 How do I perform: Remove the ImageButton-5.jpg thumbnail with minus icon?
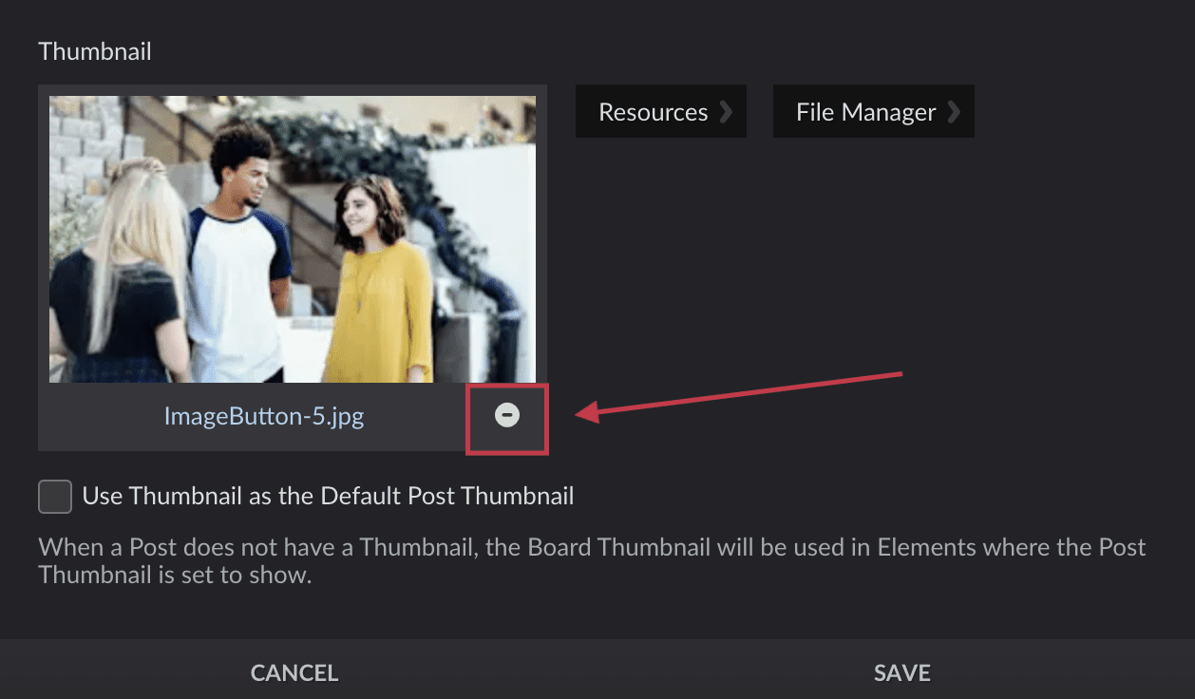507,416
